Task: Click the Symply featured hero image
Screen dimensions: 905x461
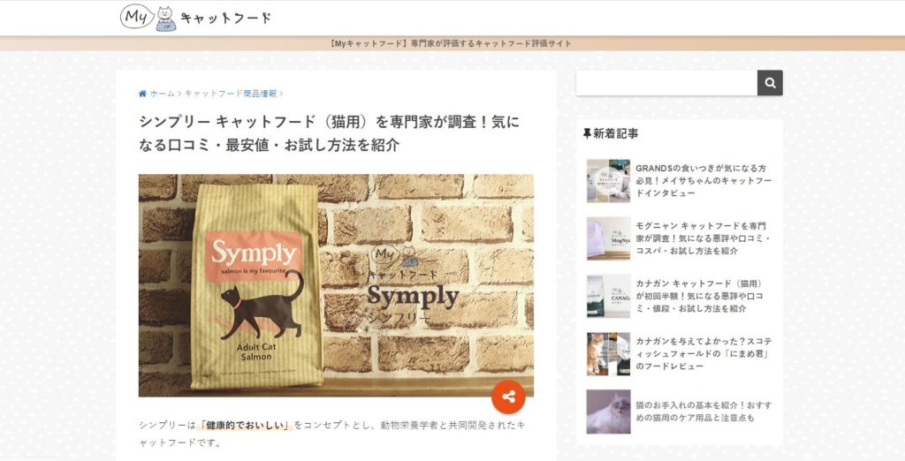Action: point(336,285)
